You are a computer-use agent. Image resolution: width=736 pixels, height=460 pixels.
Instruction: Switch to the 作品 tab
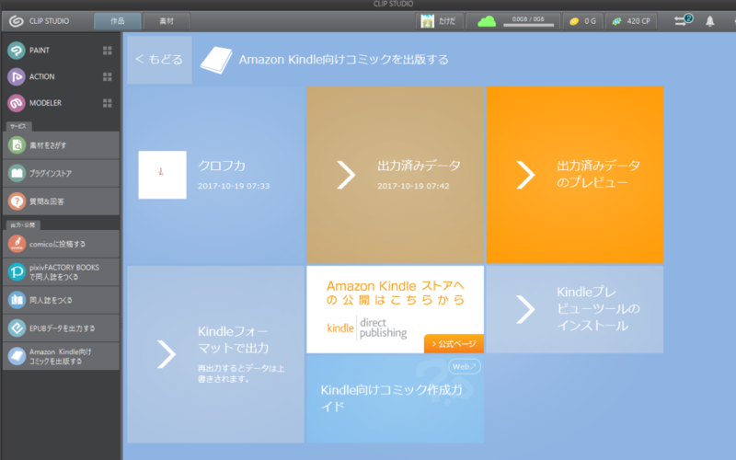tap(118, 21)
